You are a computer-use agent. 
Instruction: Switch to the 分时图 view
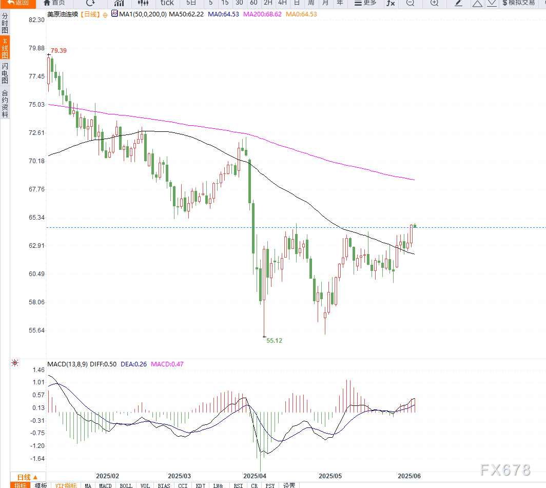(5, 23)
